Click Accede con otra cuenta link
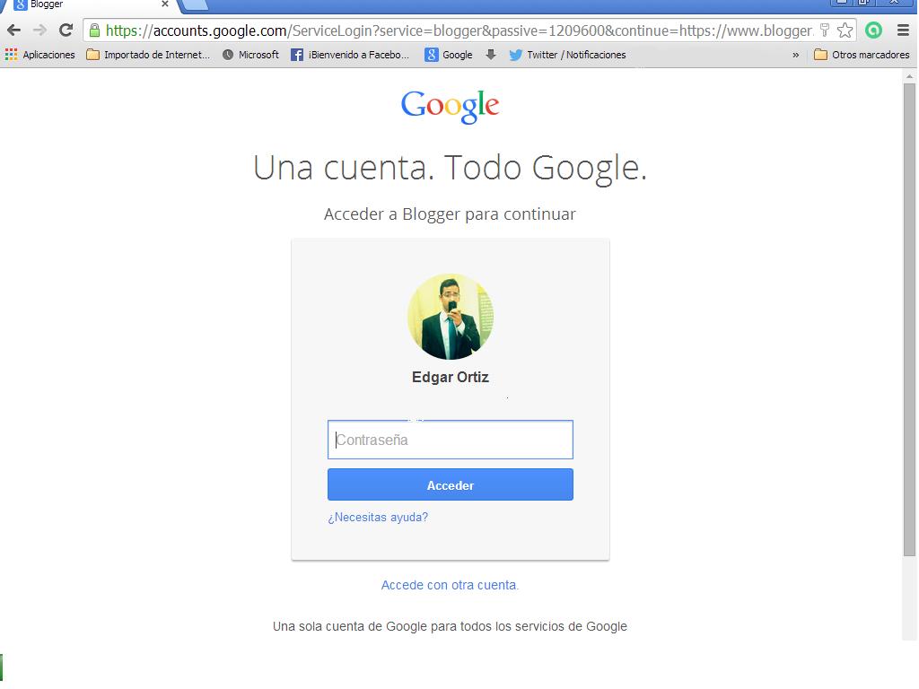 pyautogui.click(x=450, y=585)
